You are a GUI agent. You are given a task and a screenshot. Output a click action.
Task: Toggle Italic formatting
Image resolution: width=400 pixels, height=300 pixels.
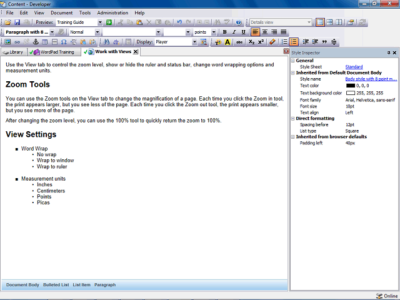pyautogui.click(x=234, y=32)
